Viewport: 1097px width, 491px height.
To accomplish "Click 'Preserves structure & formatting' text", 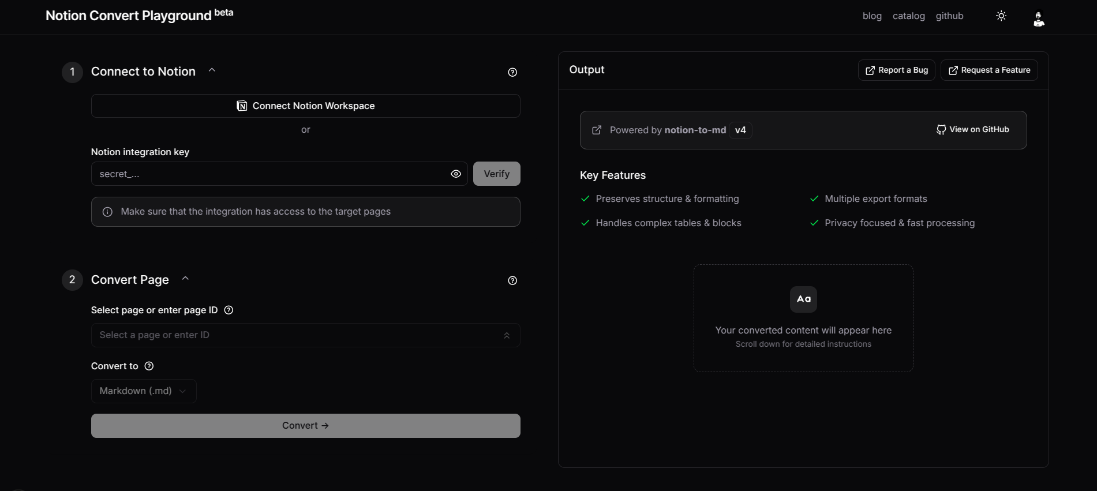I will pos(667,198).
